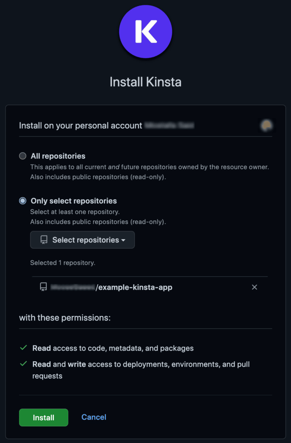Screen dimensions: 291x443
Task: Click the checkmark beside Read and write permission
Action: 22,364
